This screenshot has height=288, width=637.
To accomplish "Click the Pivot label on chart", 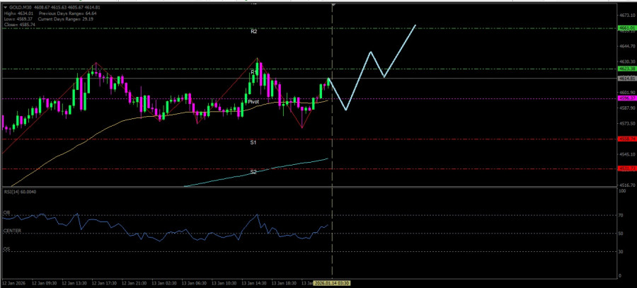I will click(x=253, y=102).
